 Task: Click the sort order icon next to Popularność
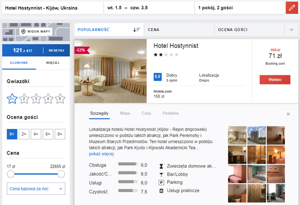point(137,30)
